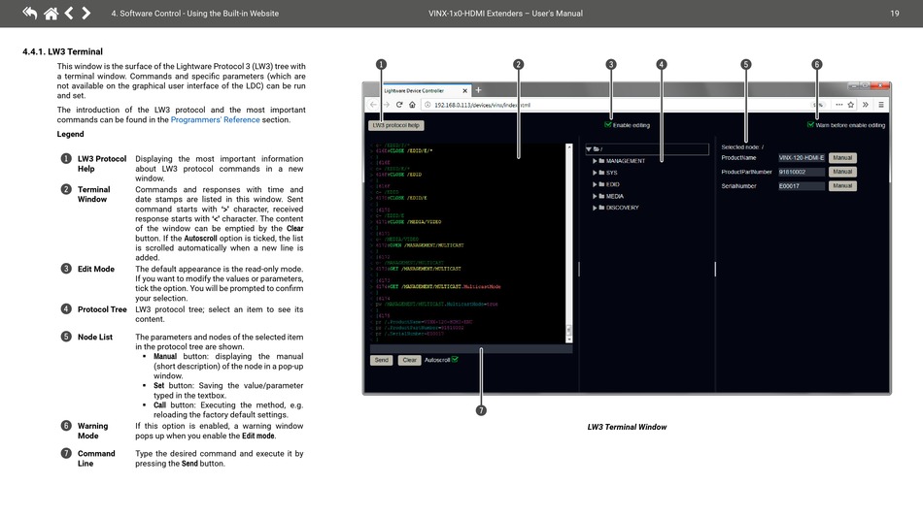Click the ProductName value field
Viewport: 923px width, 517px height.
802,157
